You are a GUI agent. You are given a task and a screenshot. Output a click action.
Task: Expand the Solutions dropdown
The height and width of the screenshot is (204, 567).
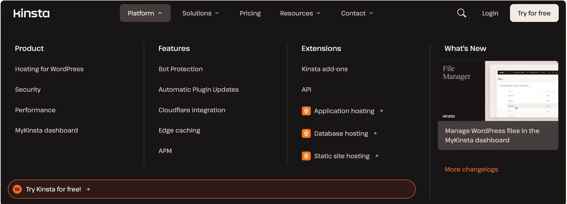[x=201, y=13]
